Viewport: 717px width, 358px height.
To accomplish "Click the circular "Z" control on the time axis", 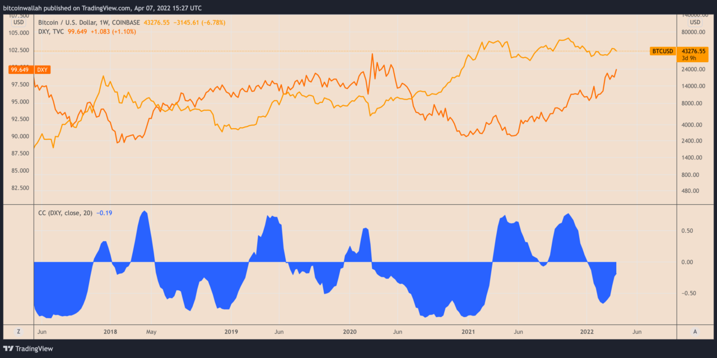I will pyautogui.click(x=18, y=331).
